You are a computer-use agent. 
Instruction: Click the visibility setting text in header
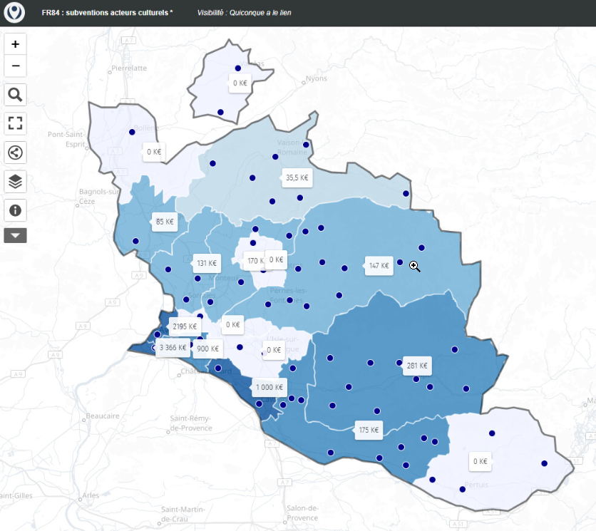[244, 13]
